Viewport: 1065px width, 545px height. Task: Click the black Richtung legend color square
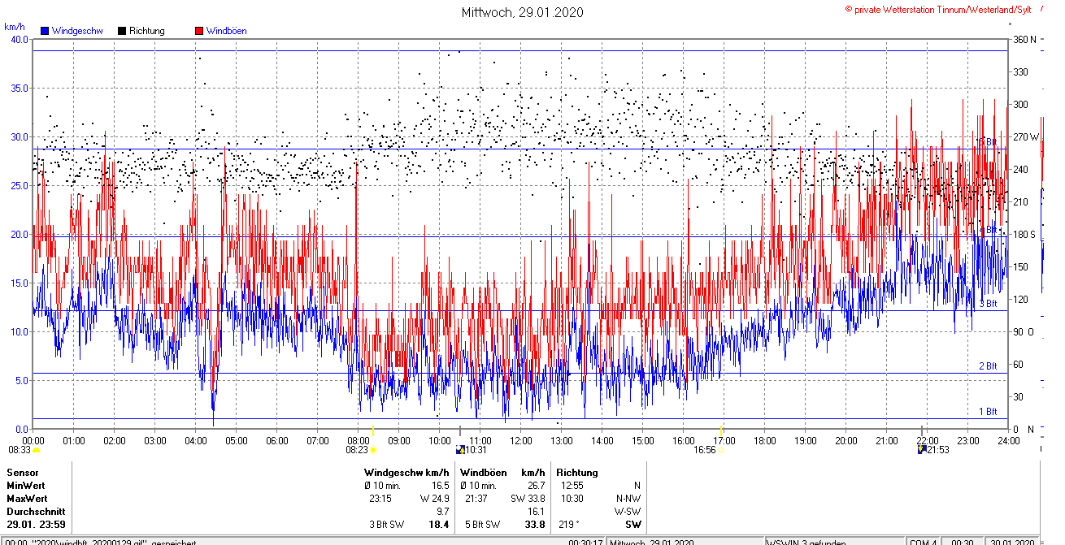[x=122, y=31]
